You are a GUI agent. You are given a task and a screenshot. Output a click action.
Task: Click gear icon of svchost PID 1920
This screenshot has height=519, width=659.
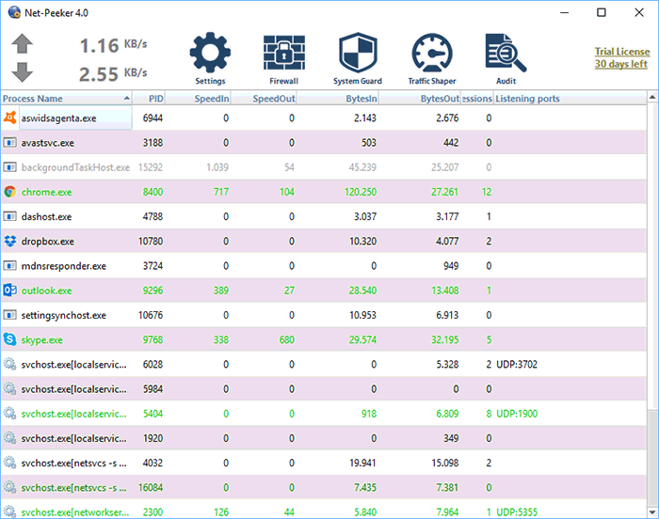(x=10, y=438)
